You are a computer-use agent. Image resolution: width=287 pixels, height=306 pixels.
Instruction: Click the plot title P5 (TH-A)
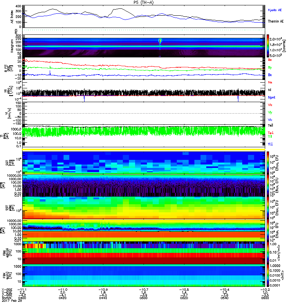click(144, 2)
